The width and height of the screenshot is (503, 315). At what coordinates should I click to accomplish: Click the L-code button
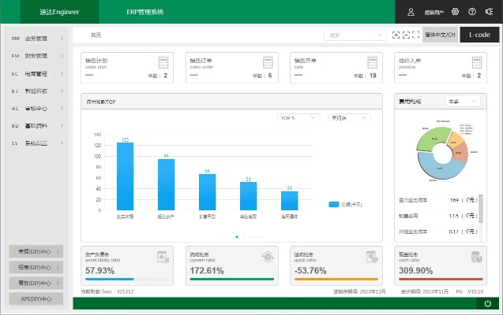(479, 35)
